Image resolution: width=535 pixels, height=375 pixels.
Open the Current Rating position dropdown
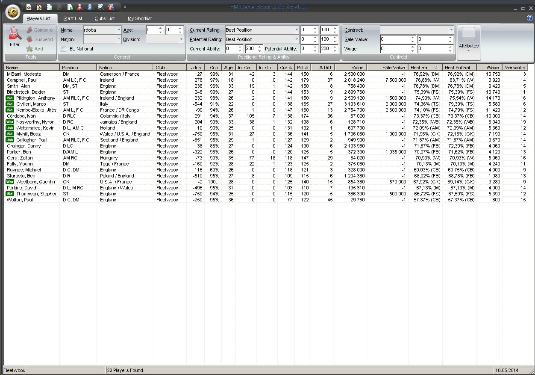click(x=296, y=30)
